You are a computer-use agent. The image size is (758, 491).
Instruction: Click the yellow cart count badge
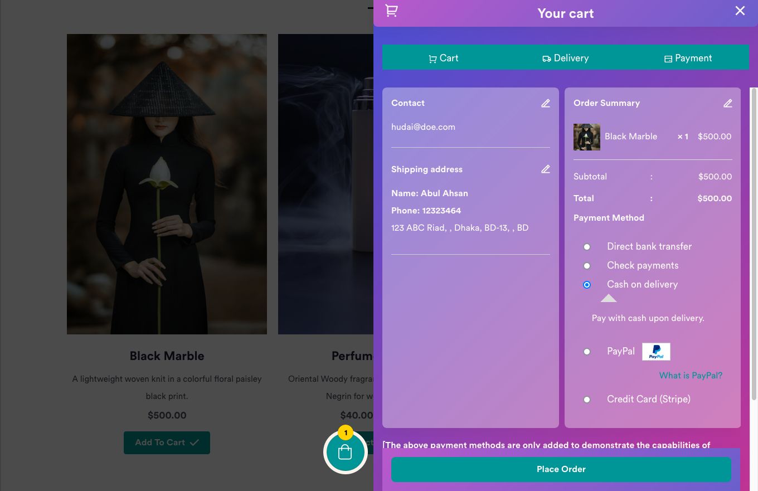click(x=346, y=432)
